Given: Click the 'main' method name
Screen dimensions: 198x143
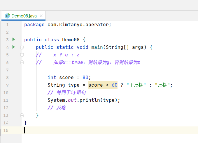Looking at the screenshot, I should (97, 47).
